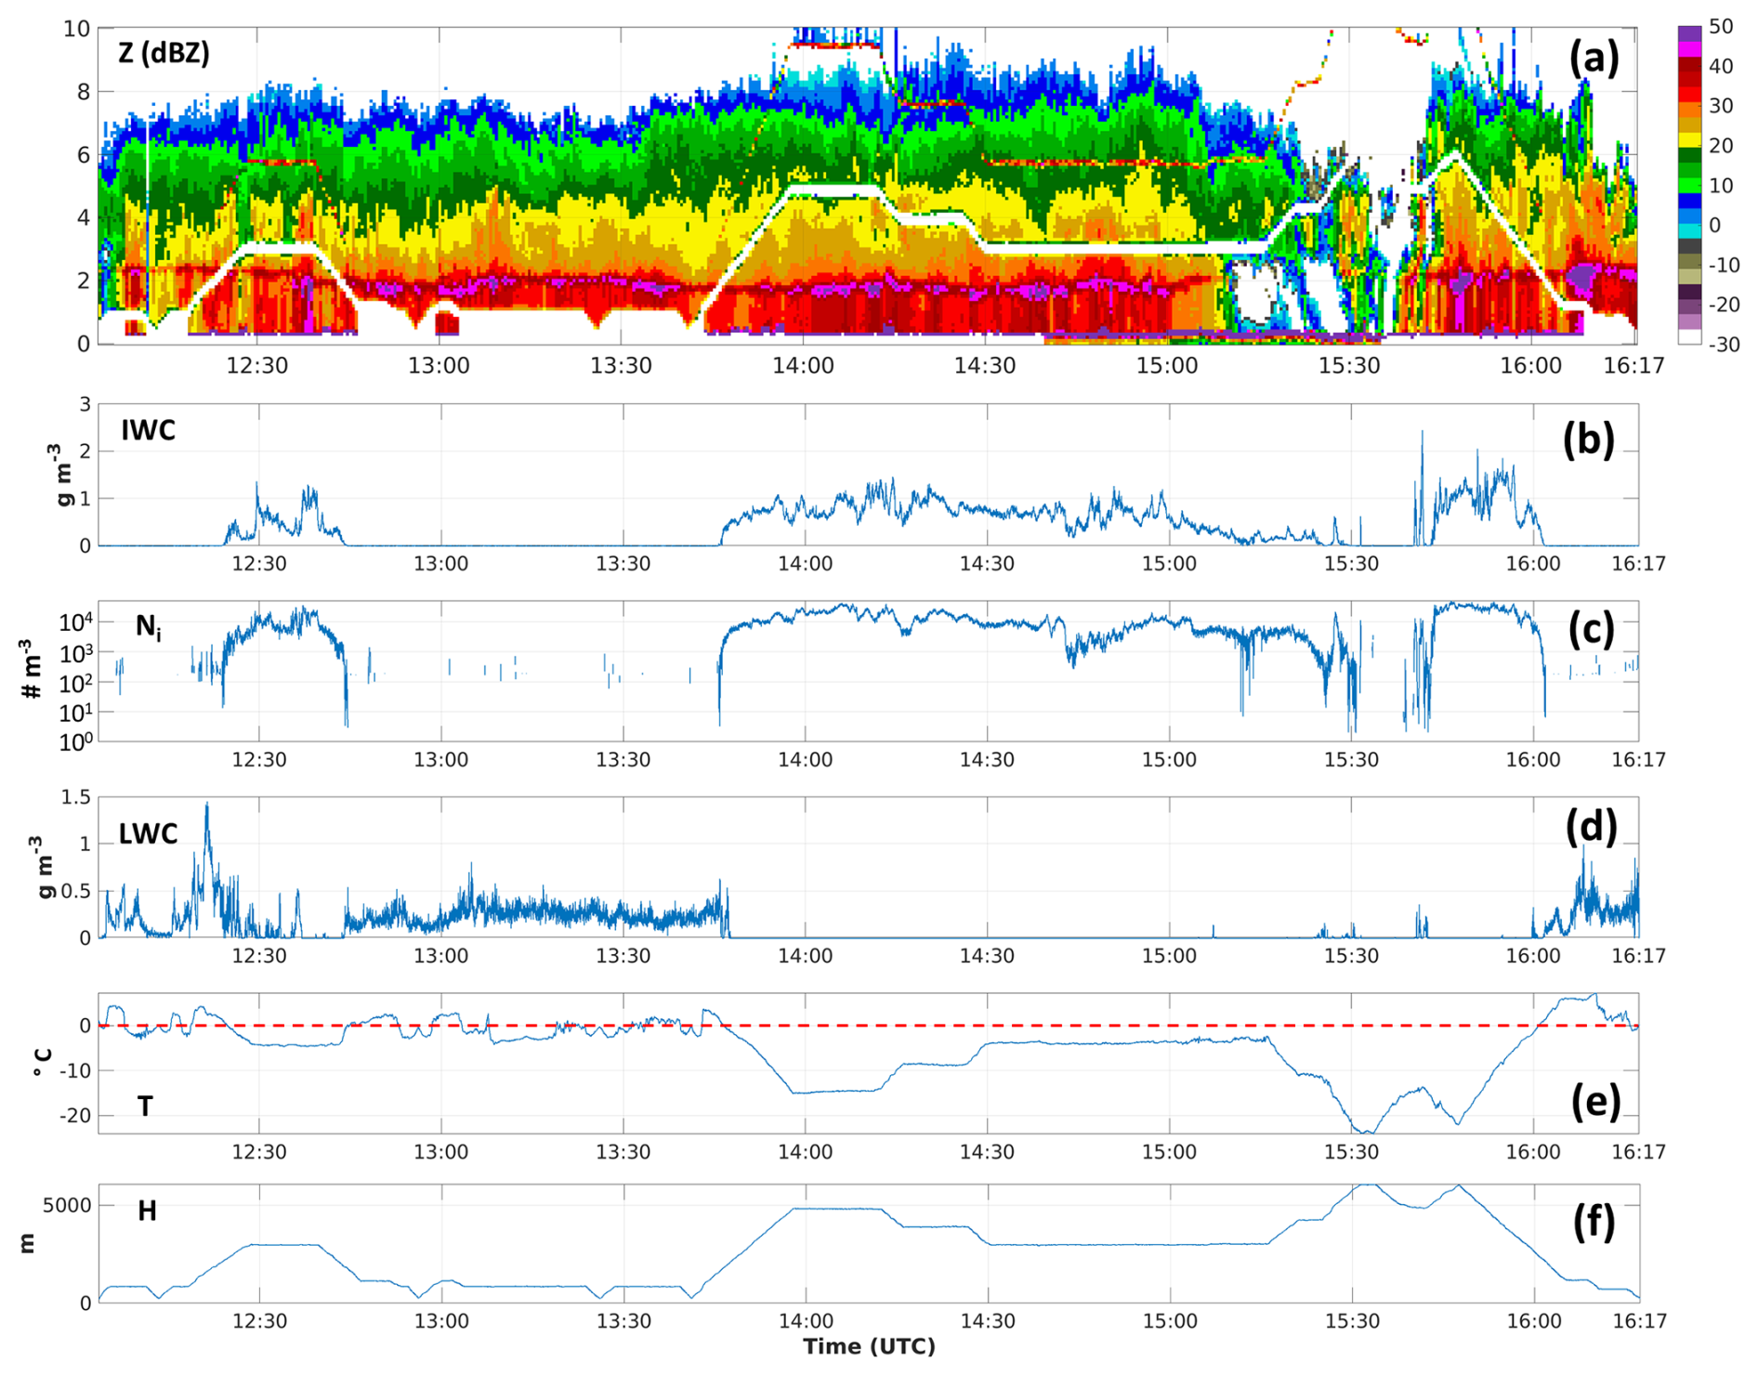Click the panel (f) label
1758x1375 pixels.
[1593, 1222]
